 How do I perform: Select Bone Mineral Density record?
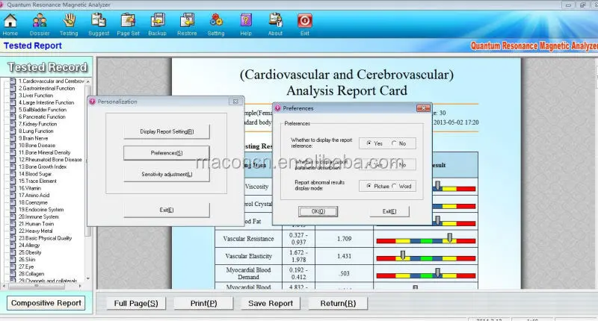point(45,152)
